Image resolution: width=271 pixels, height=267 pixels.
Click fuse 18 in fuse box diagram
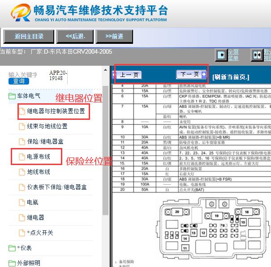(x=247, y=212)
